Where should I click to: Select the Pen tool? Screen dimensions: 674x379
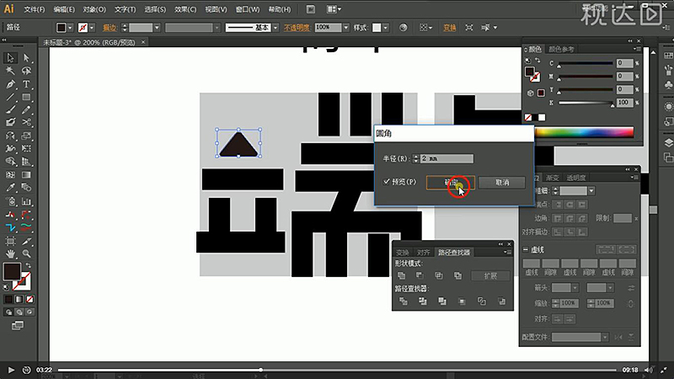10,83
